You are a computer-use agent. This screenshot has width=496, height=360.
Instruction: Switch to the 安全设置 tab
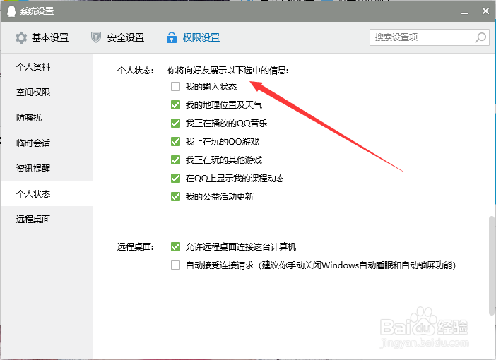pyautogui.click(x=118, y=37)
